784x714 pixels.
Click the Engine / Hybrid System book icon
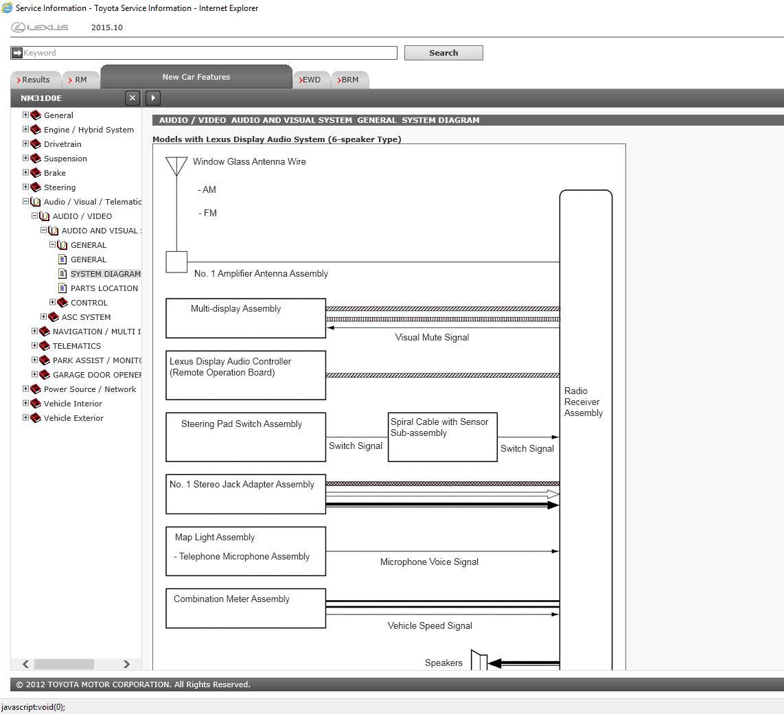pos(36,130)
